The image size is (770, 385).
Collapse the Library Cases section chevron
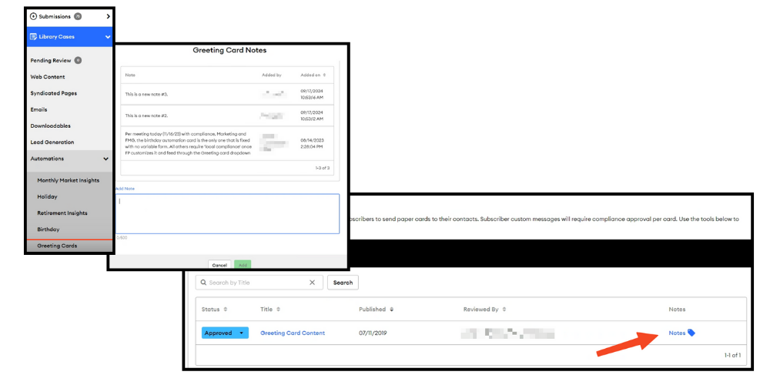(107, 37)
